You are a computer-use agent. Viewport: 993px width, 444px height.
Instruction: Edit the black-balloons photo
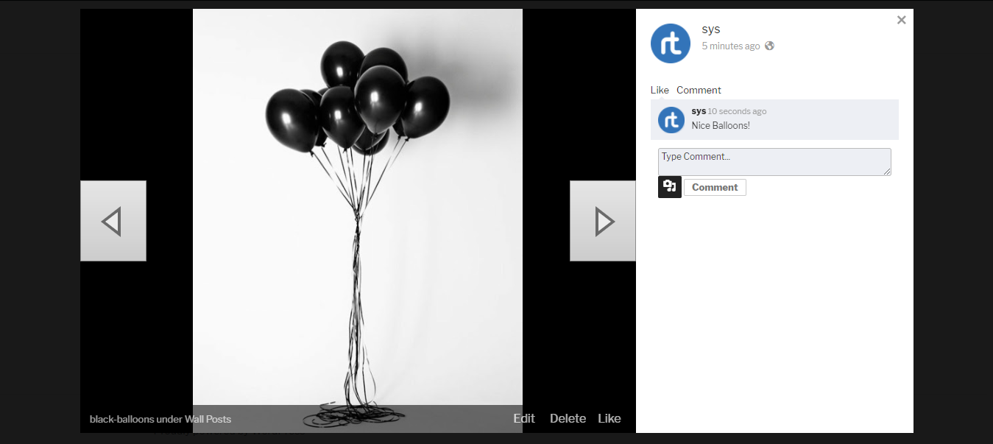pos(523,418)
